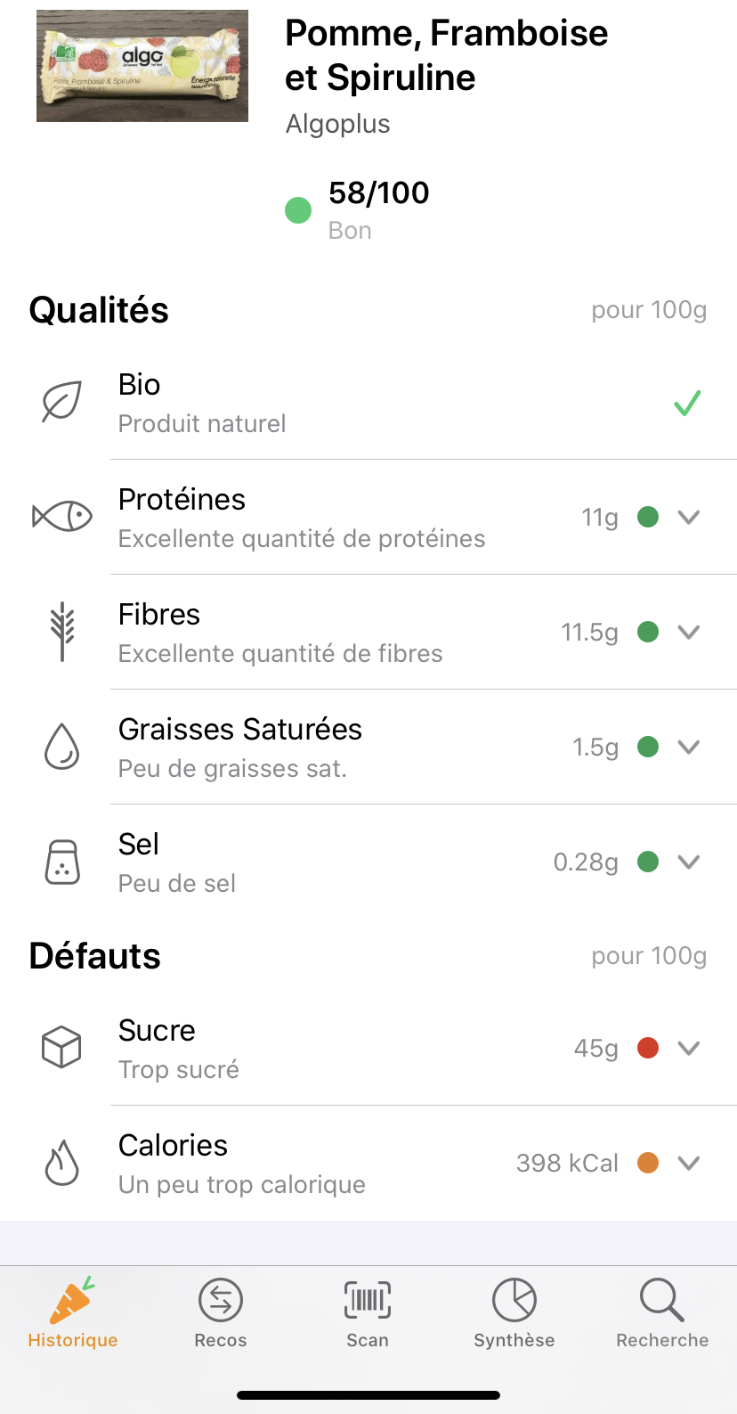The width and height of the screenshot is (737, 1414).
Task: Open the Recherche search tab
Action: (662, 1312)
